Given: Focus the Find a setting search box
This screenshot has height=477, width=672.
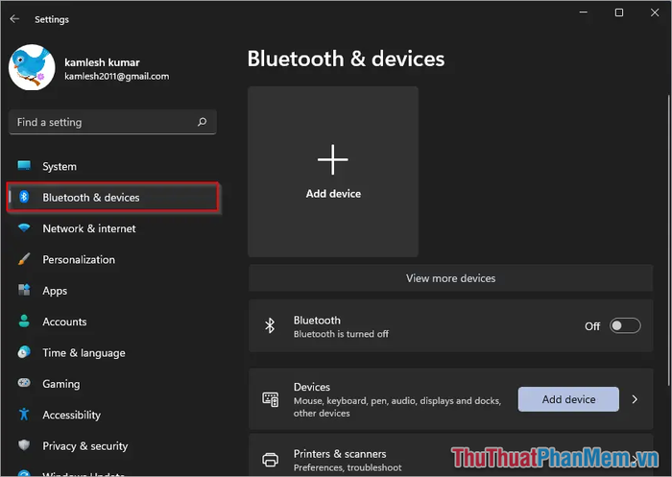Looking at the screenshot, I should click(112, 122).
